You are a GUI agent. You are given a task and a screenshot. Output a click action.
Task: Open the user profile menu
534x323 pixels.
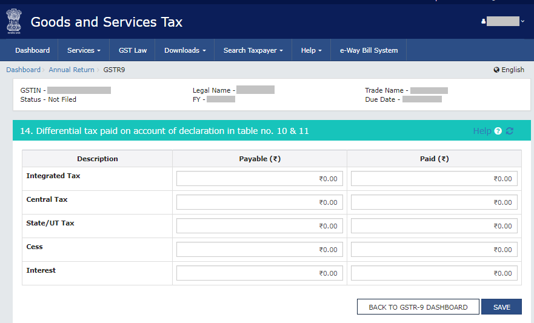(503, 21)
